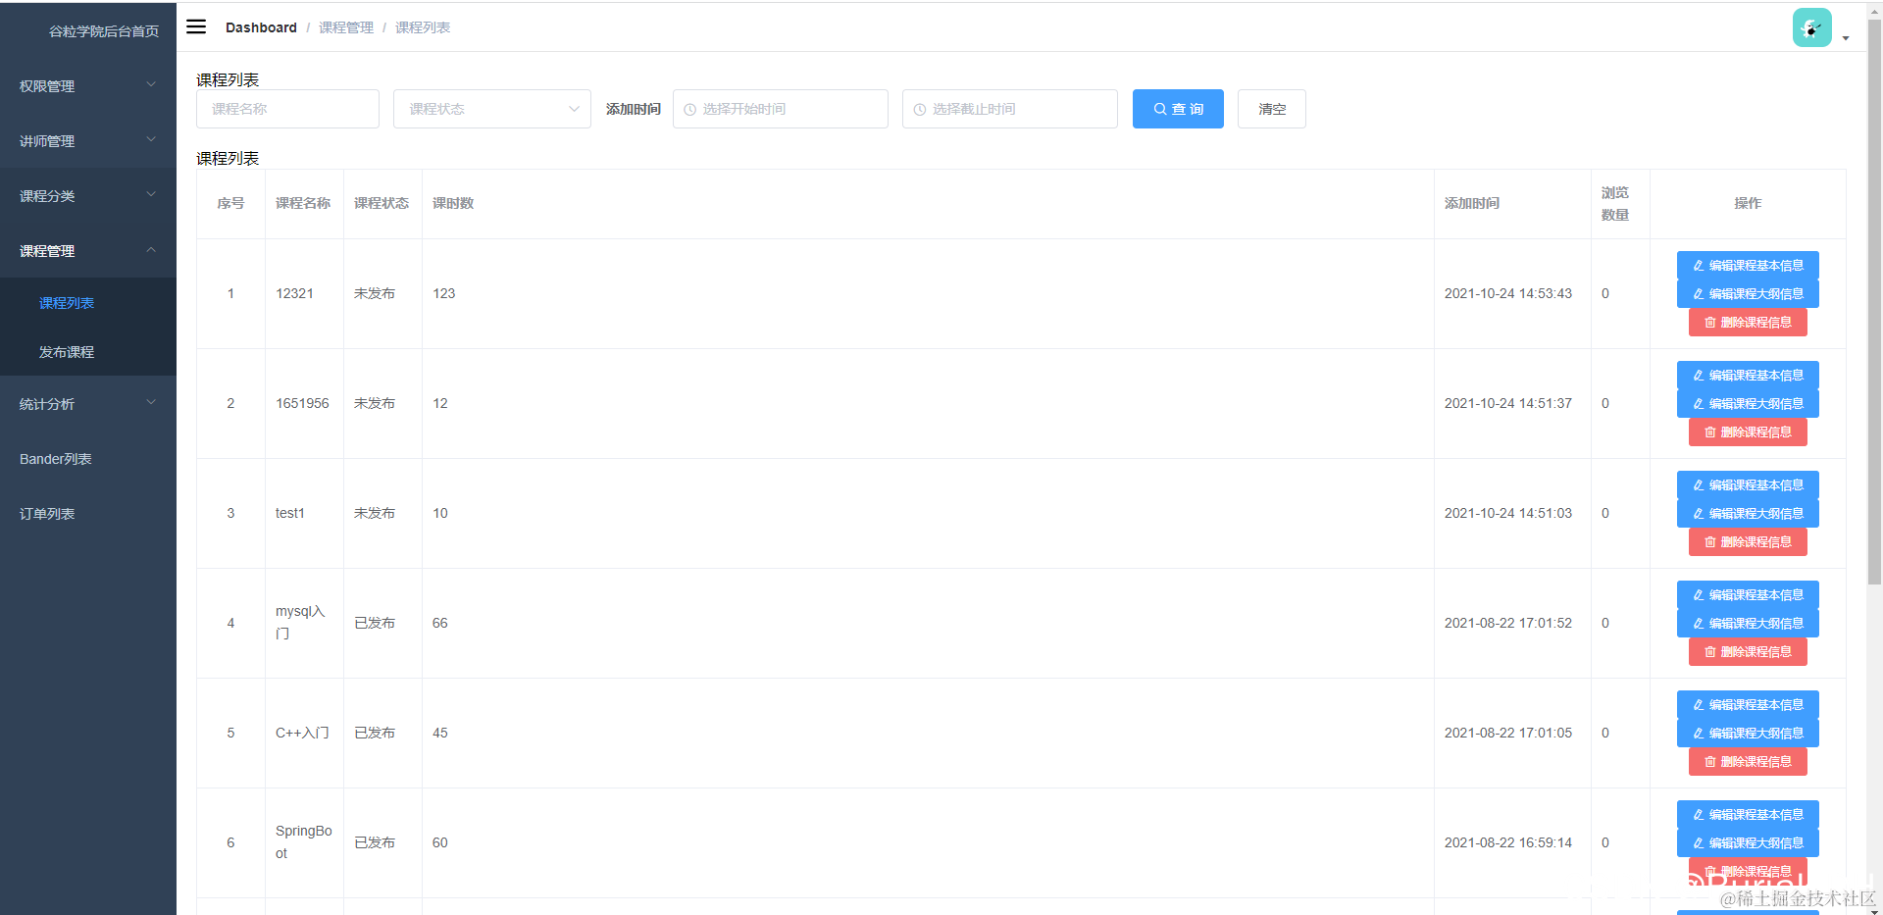Delete the C++入门 course
This screenshot has height=915, width=1883.
point(1748,762)
